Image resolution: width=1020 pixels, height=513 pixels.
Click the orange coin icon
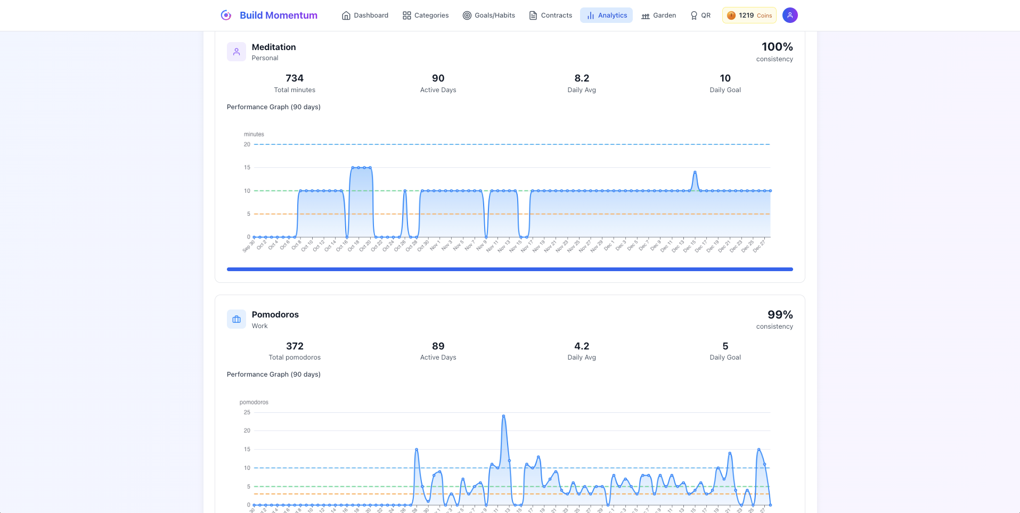point(731,15)
